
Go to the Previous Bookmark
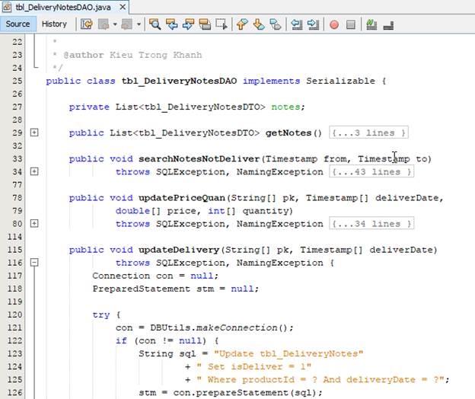point(242,24)
